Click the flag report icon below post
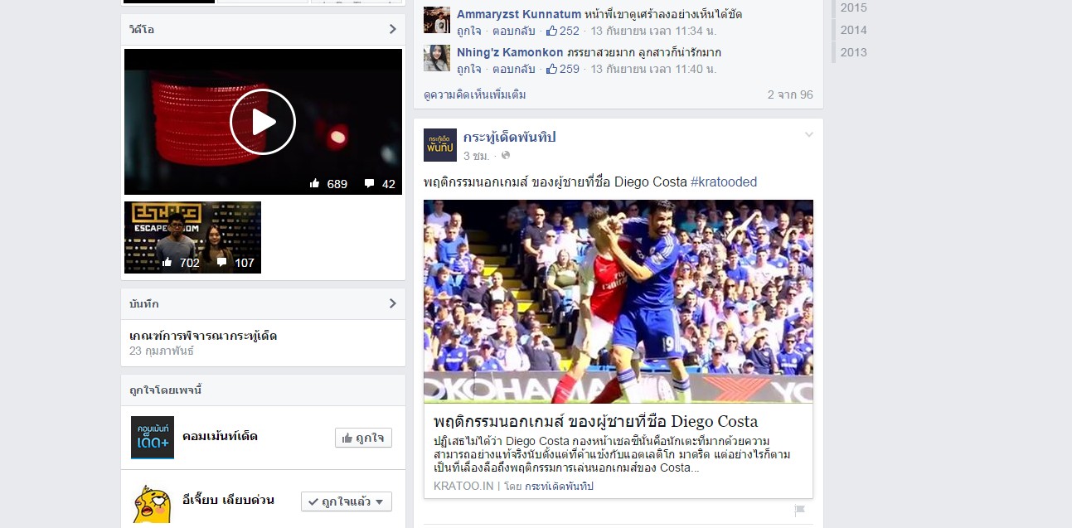Image resolution: width=1072 pixels, height=528 pixels. 799,511
